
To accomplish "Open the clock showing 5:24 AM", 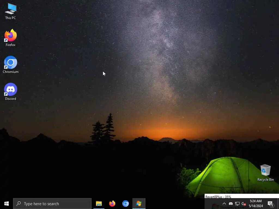I will pyautogui.click(x=256, y=204).
